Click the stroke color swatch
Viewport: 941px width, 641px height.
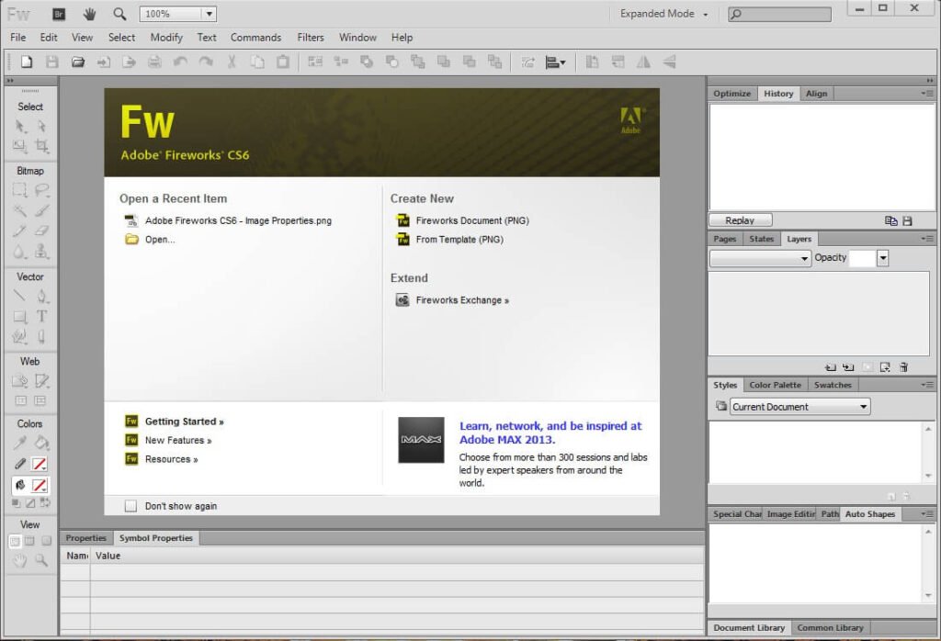[39, 464]
